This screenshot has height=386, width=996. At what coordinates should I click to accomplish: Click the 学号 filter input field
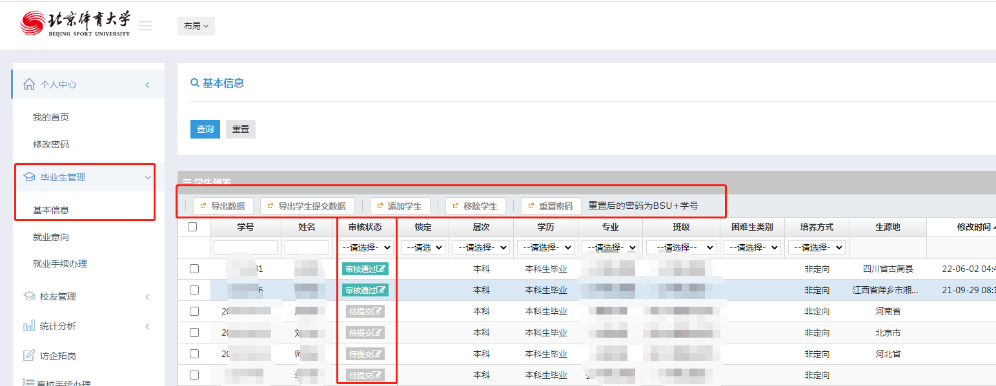pyautogui.click(x=245, y=247)
